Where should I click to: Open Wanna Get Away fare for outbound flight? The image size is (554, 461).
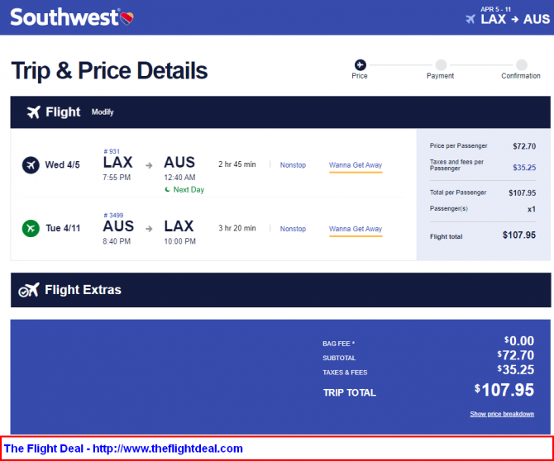click(x=356, y=165)
